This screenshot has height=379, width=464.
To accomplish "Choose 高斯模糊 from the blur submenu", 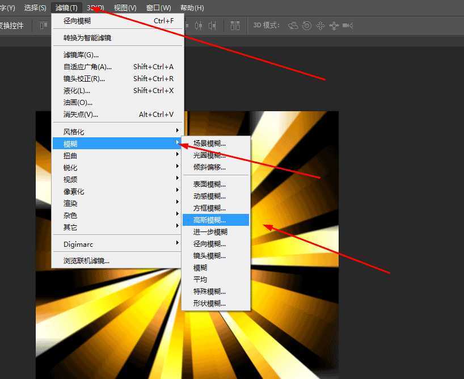I will coord(216,220).
